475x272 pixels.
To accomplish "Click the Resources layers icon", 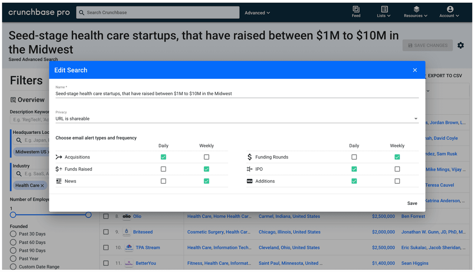I will pos(416,9).
